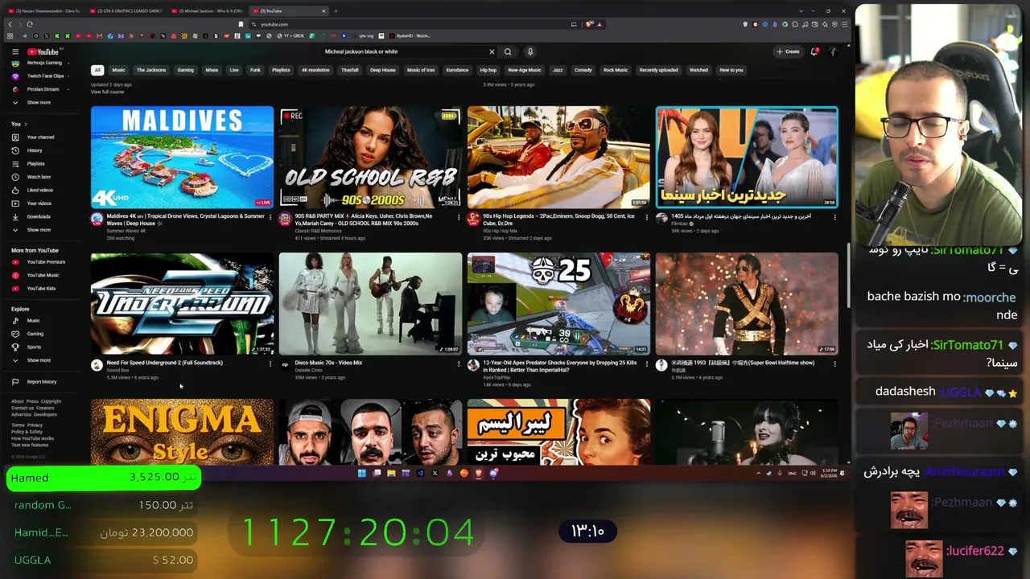This screenshot has width=1030, height=579.
Task: Open the Twitch Farsi Clips subscription
Action: 44,76
